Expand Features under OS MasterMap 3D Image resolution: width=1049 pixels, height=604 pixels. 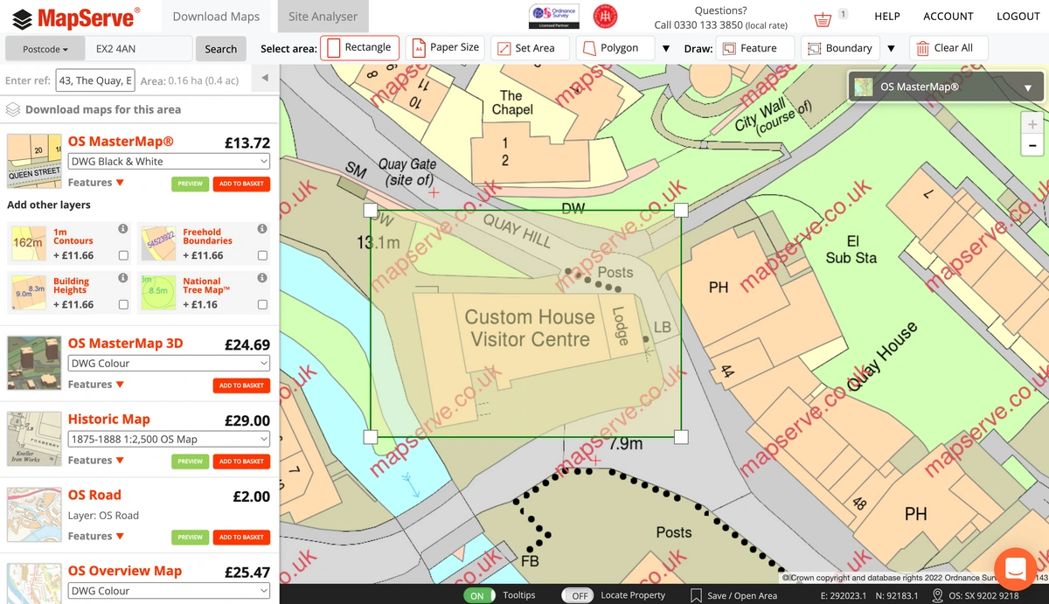[96, 385]
